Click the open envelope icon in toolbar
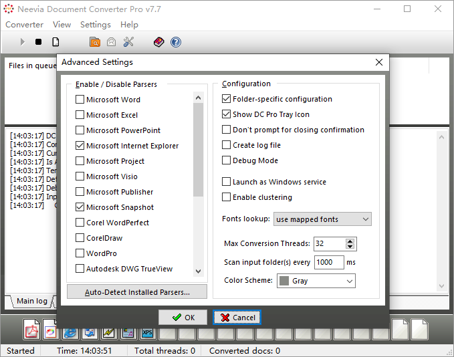454x357 pixels. (x=111, y=42)
